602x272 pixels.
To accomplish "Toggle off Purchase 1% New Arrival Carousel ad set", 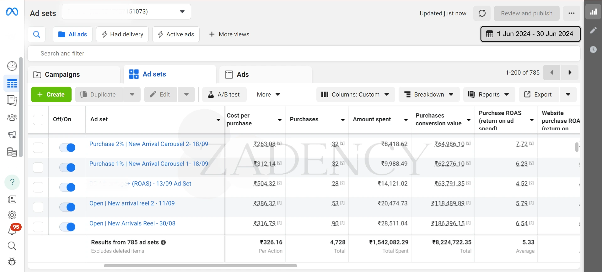I will 67,167.
